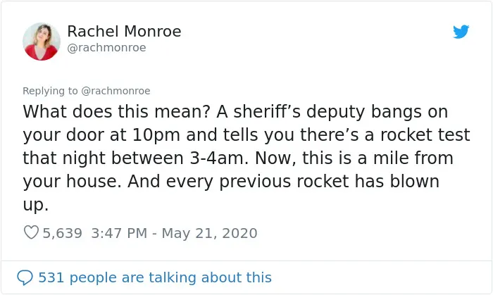Viewport: 493px width, 295px height.
Task: Click the 'What does this mean?' opening sentence
Action: coord(117,111)
